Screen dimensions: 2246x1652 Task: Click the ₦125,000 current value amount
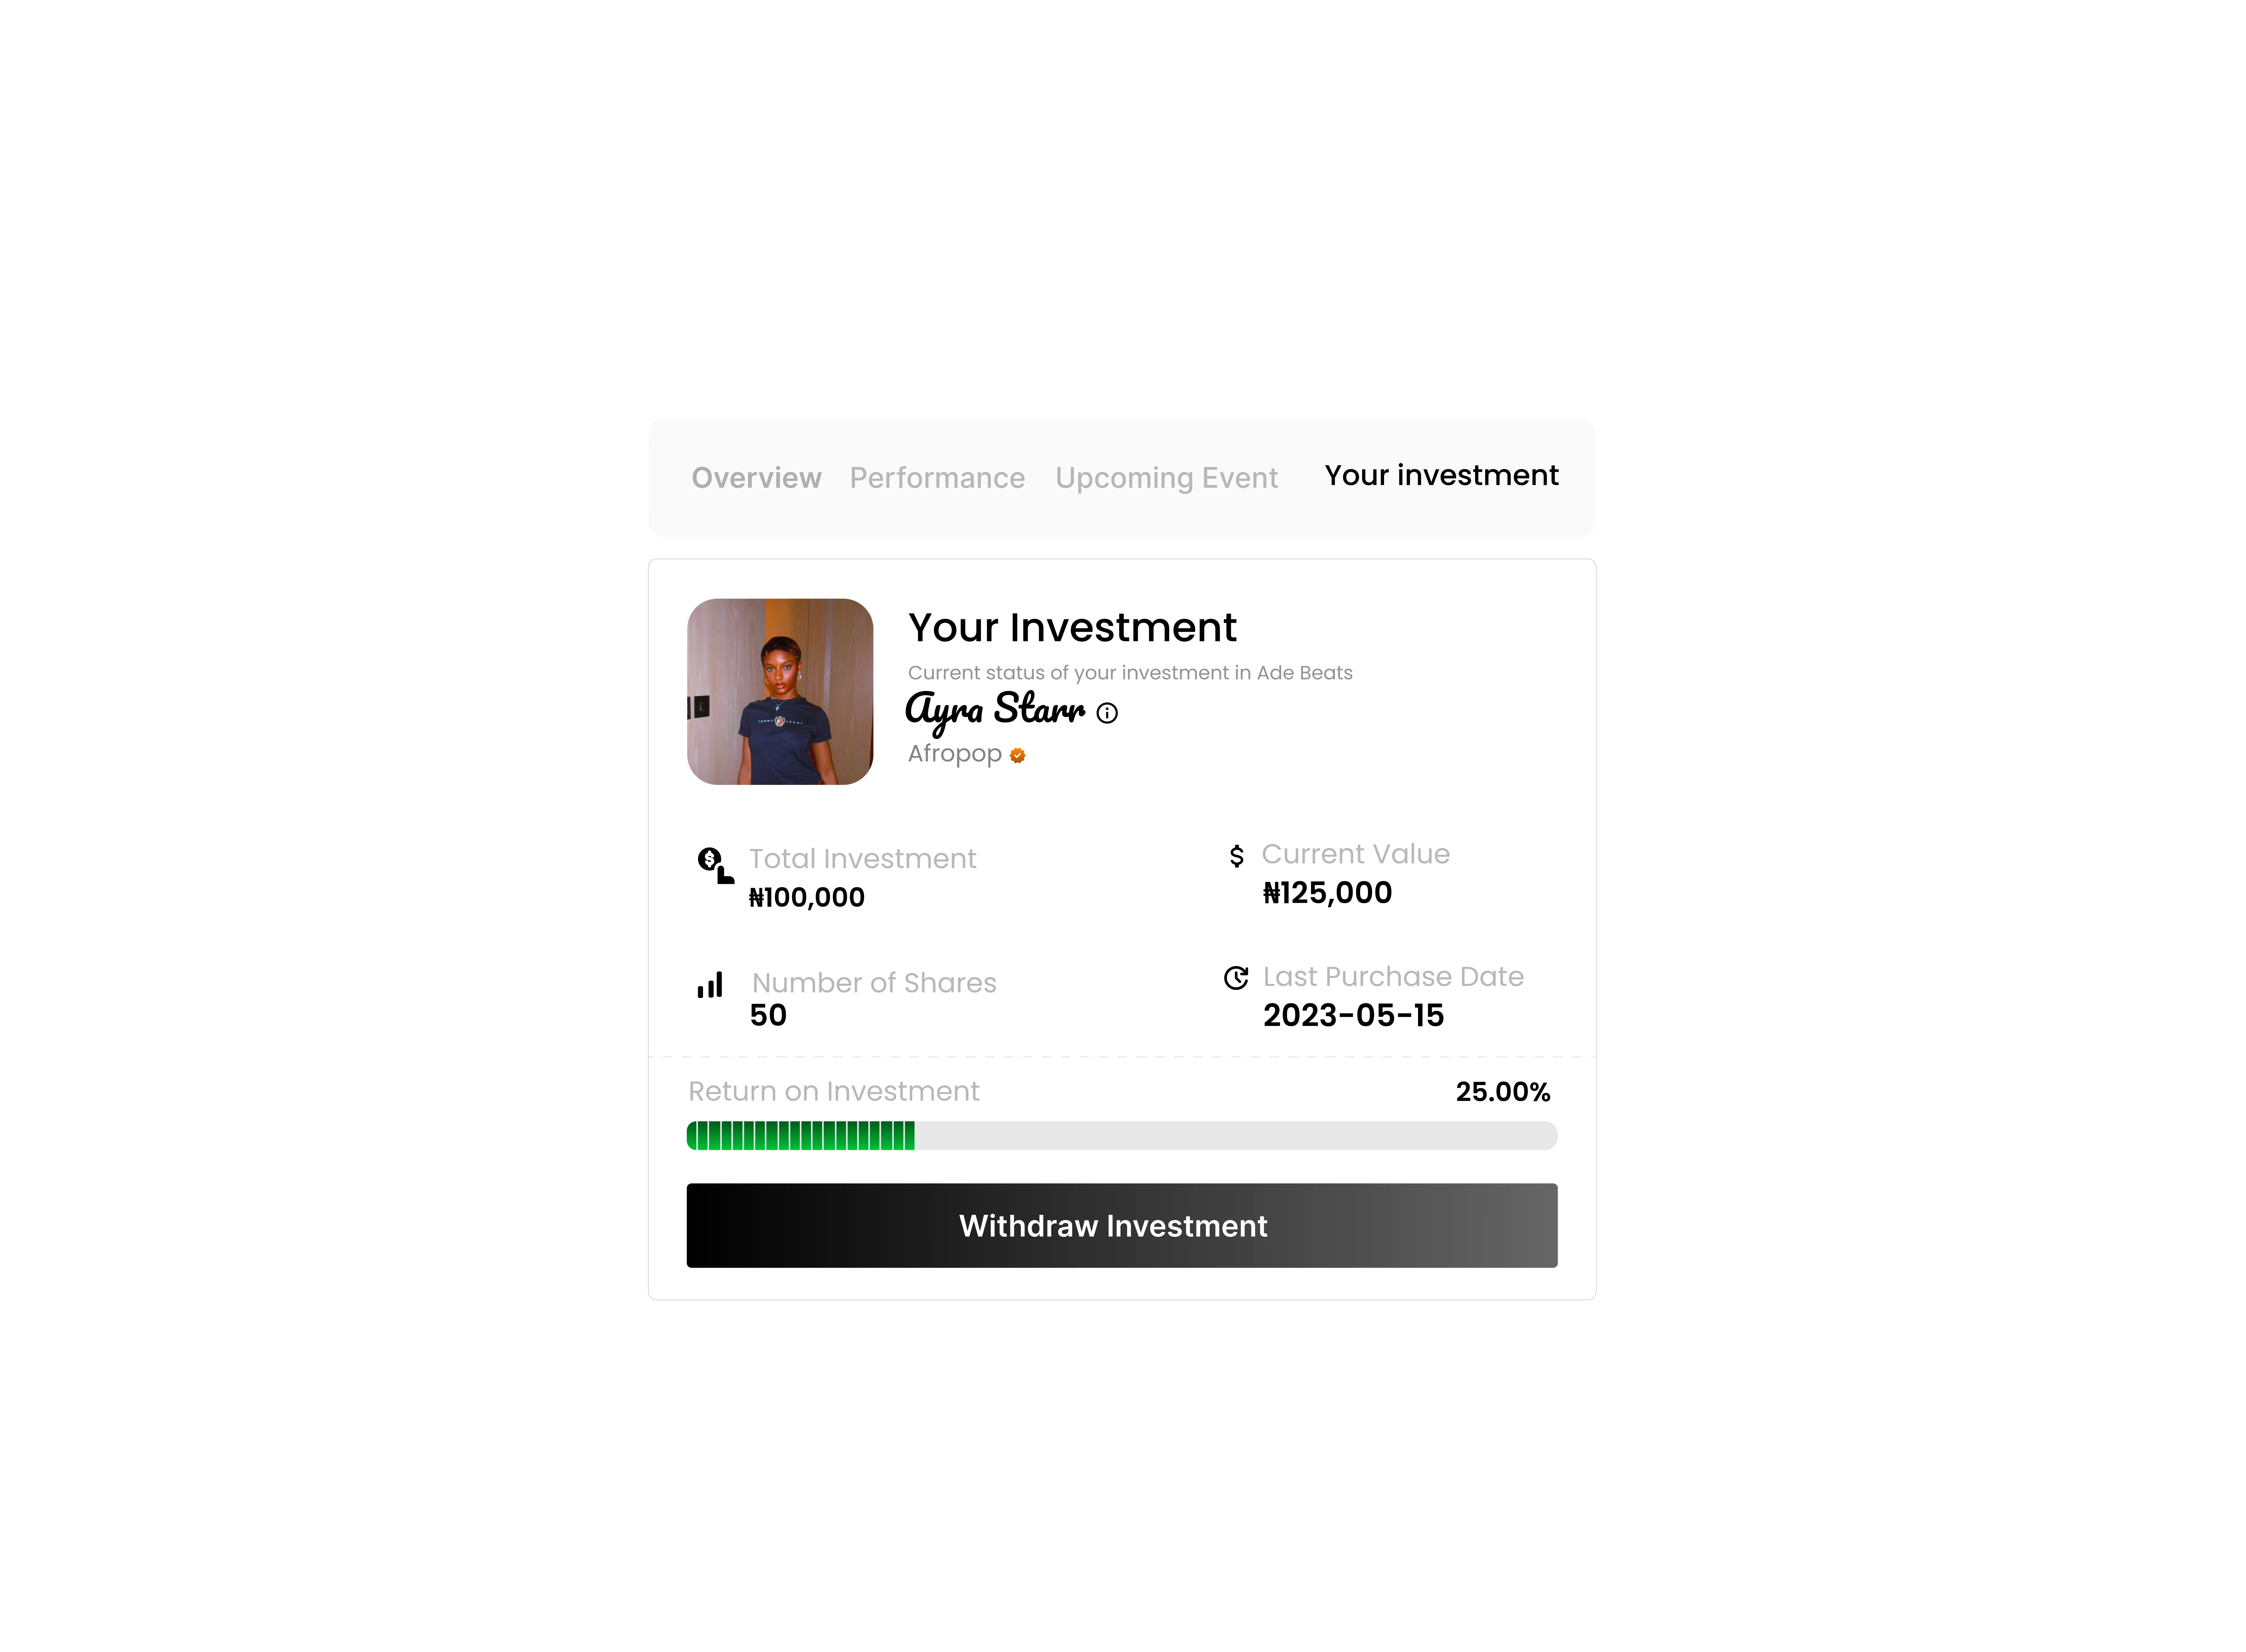point(1327,893)
